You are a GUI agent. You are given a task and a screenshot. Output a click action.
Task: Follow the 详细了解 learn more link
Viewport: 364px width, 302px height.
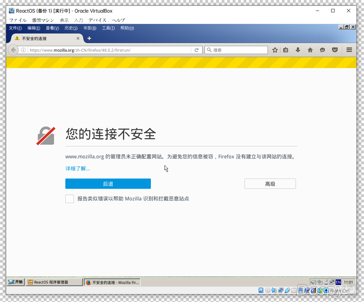pyautogui.click(x=78, y=169)
